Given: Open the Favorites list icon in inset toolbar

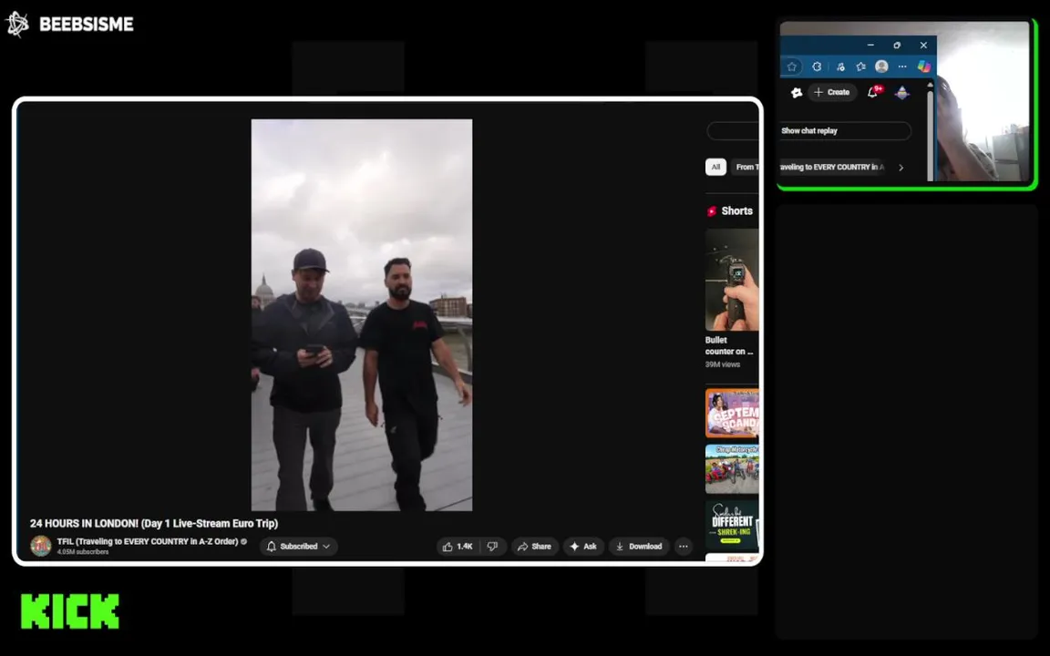Looking at the screenshot, I should tap(861, 67).
